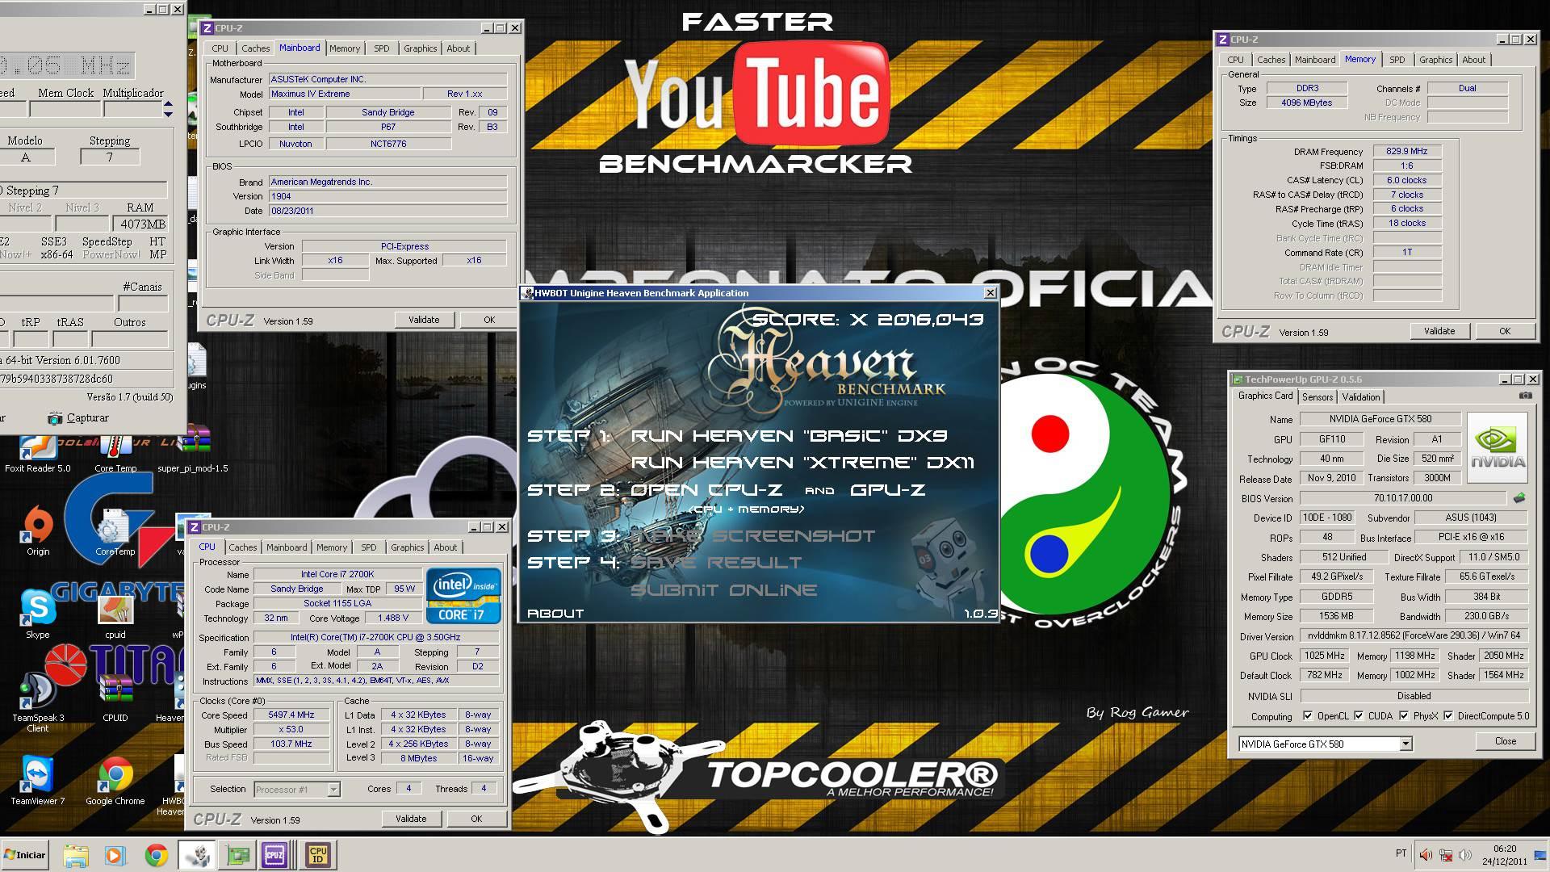Toggle the CUDA checkbox in GPU-Z
Image resolution: width=1550 pixels, height=872 pixels.
(x=1359, y=715)
